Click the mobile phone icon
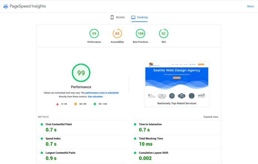 coord(112,17)
